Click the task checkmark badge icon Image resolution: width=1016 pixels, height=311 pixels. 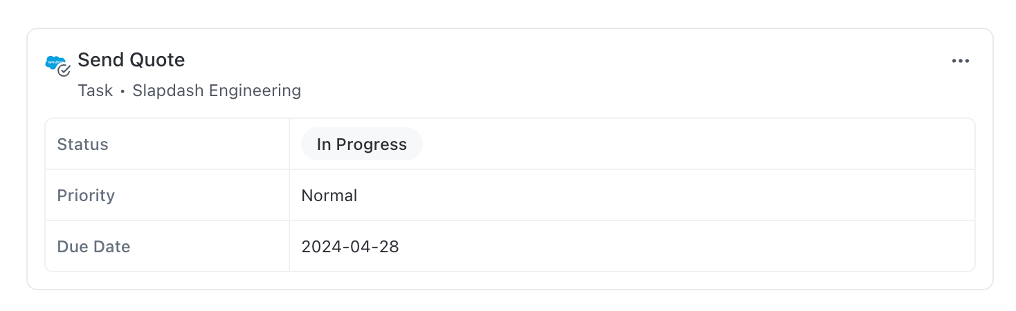click(x=64, y=70)
